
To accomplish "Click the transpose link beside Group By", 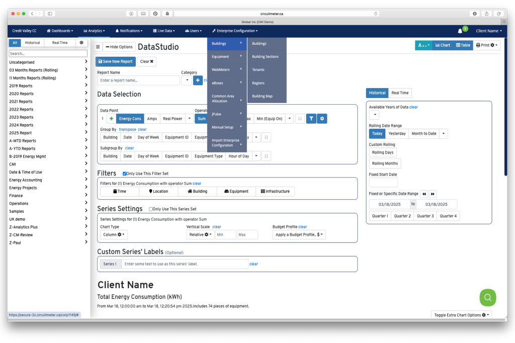I will pos(127,129).
